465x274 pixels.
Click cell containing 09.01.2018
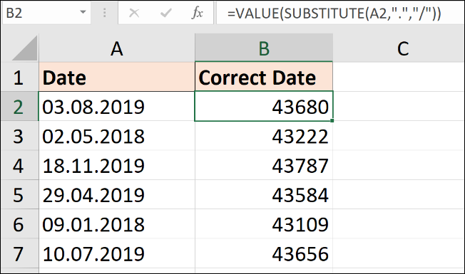point(116,224)
